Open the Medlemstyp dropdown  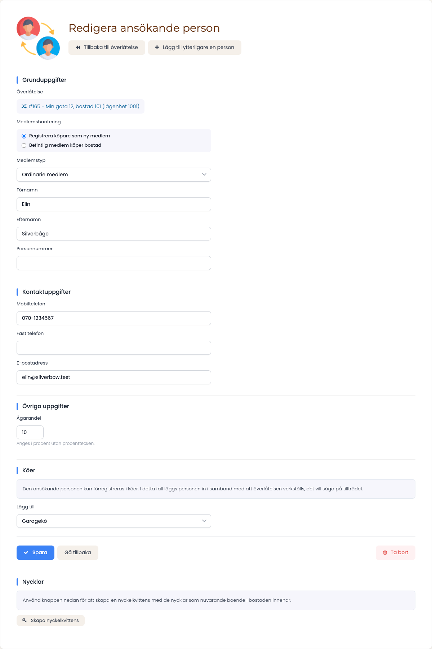pyautogui.click(x=114, y=175)
